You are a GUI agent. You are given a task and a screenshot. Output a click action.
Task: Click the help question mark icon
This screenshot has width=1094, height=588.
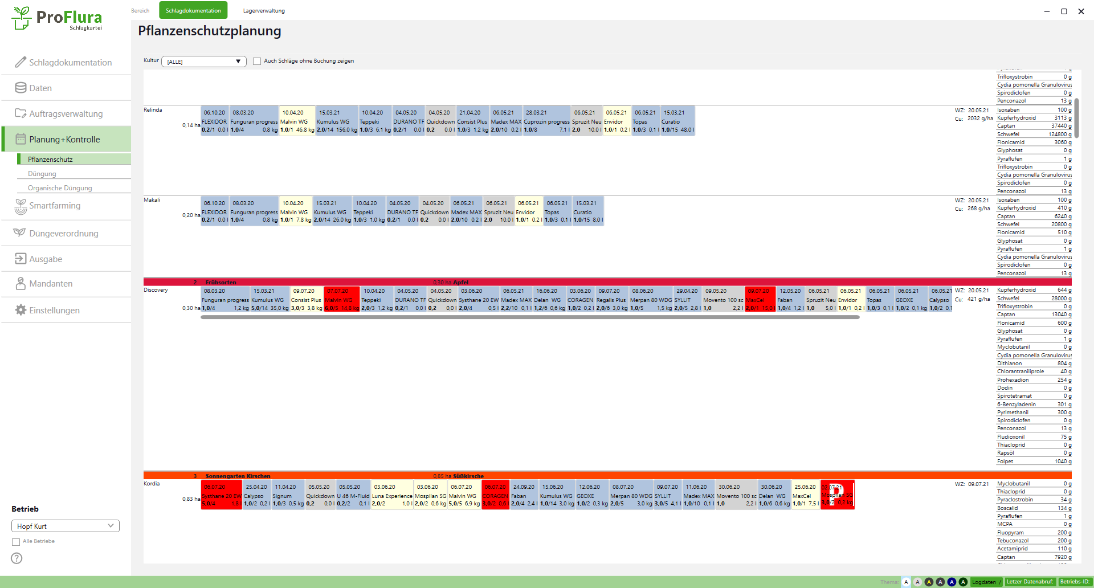[17, 558]
